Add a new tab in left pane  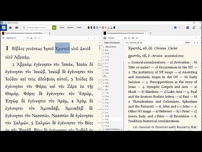click(49, 33)
